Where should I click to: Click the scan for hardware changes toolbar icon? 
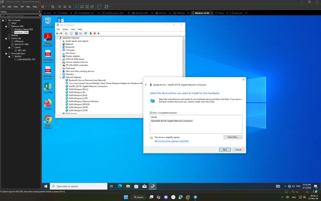point(85,33)
